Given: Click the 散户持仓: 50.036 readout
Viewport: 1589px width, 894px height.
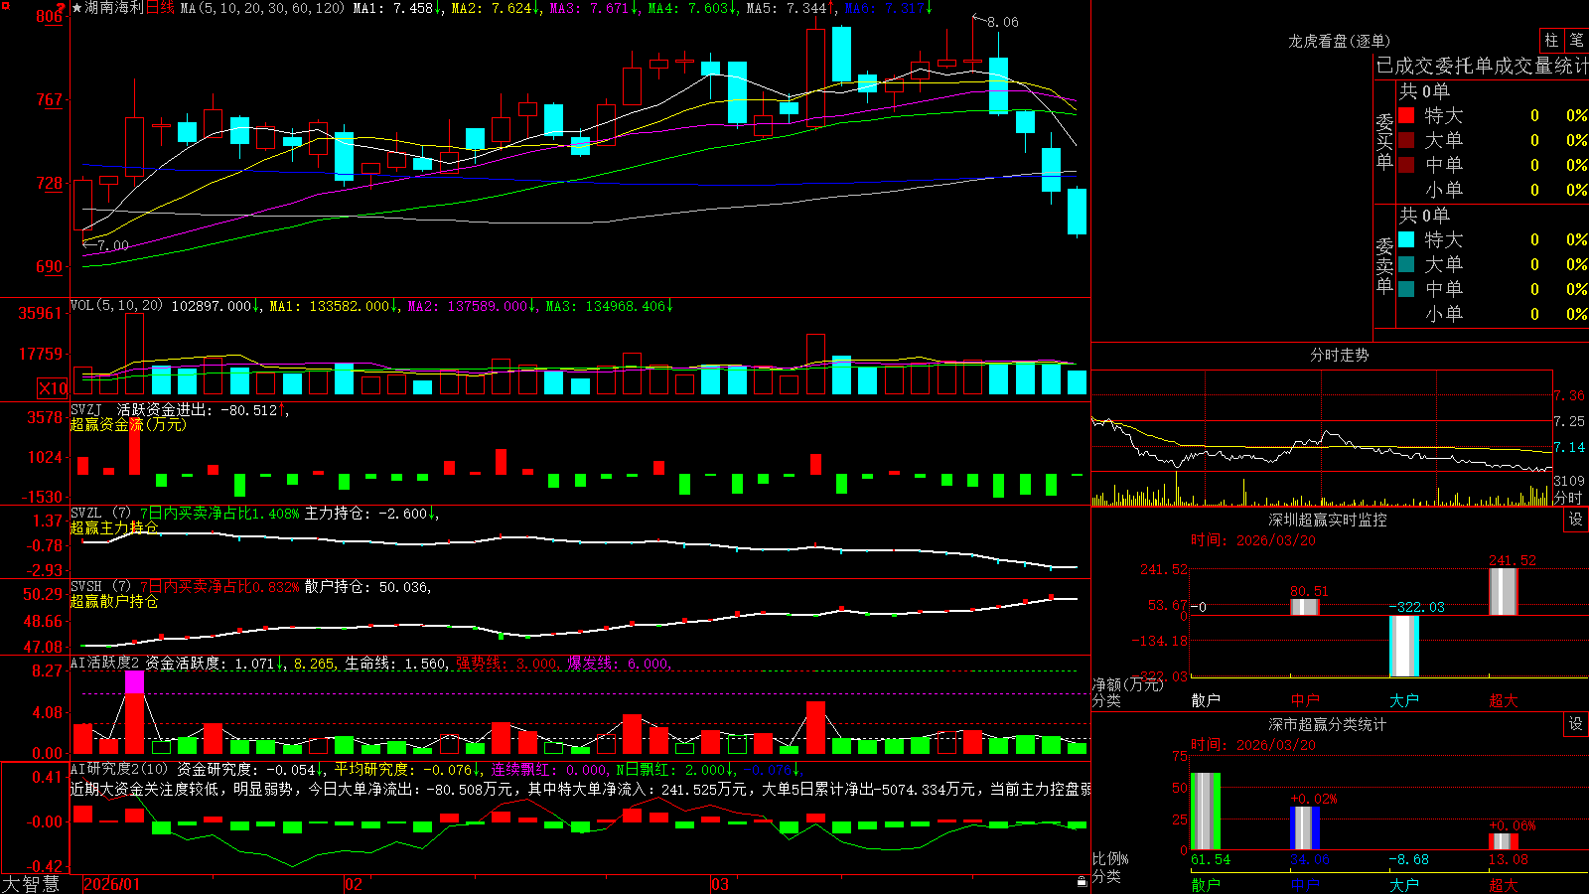Looking at the screenshot, I should click(x=367, y=587).
